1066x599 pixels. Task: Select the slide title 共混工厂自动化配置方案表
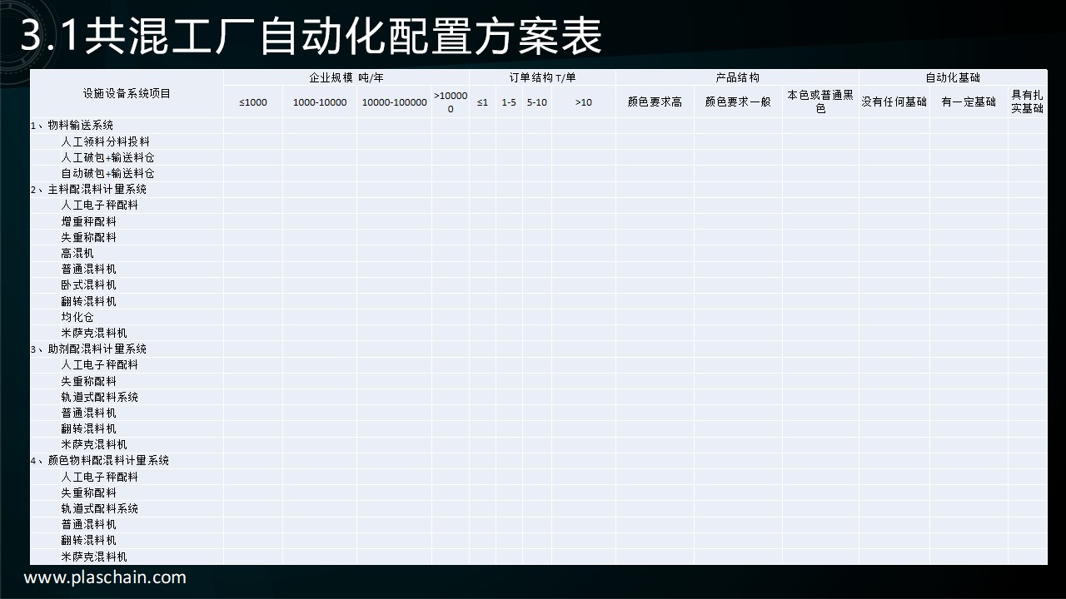310,36
